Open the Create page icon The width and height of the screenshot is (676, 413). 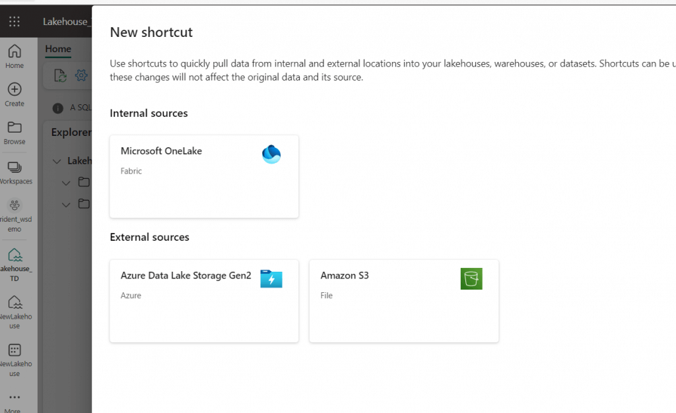tap(15, 95)
